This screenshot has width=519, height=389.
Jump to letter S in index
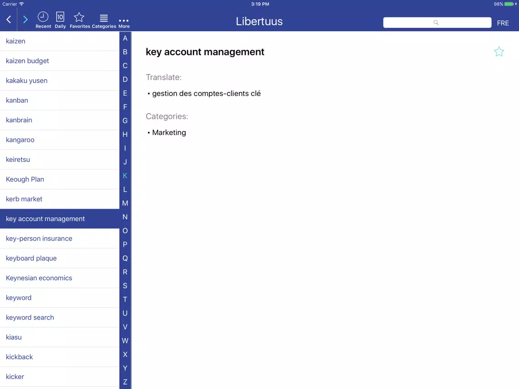pyautogui.click(x=125, y=285)
